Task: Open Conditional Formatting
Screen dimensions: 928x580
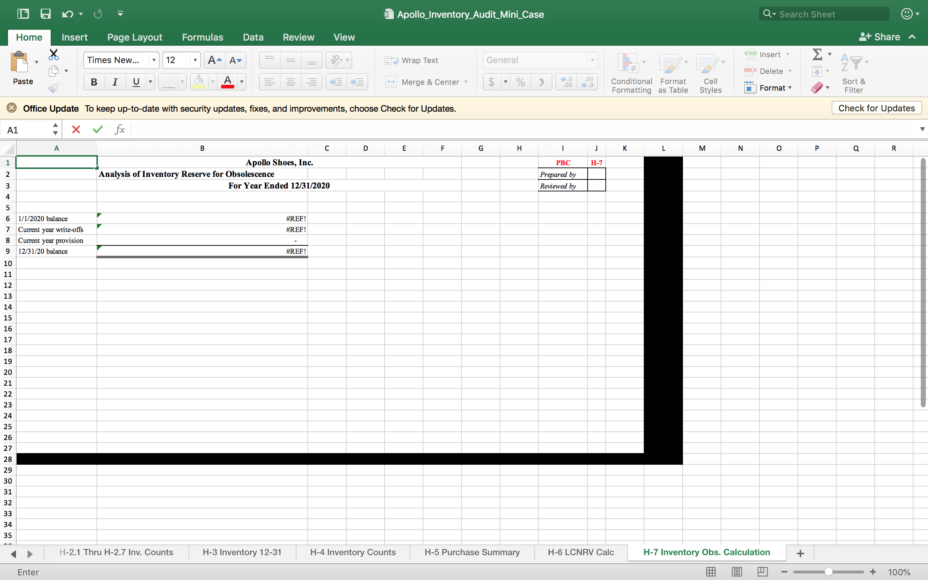Action: (631, 73)
